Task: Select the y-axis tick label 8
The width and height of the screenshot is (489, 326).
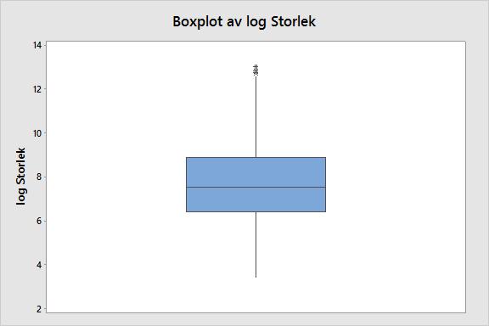Action: pyautogui.click(x=39, y=177)
